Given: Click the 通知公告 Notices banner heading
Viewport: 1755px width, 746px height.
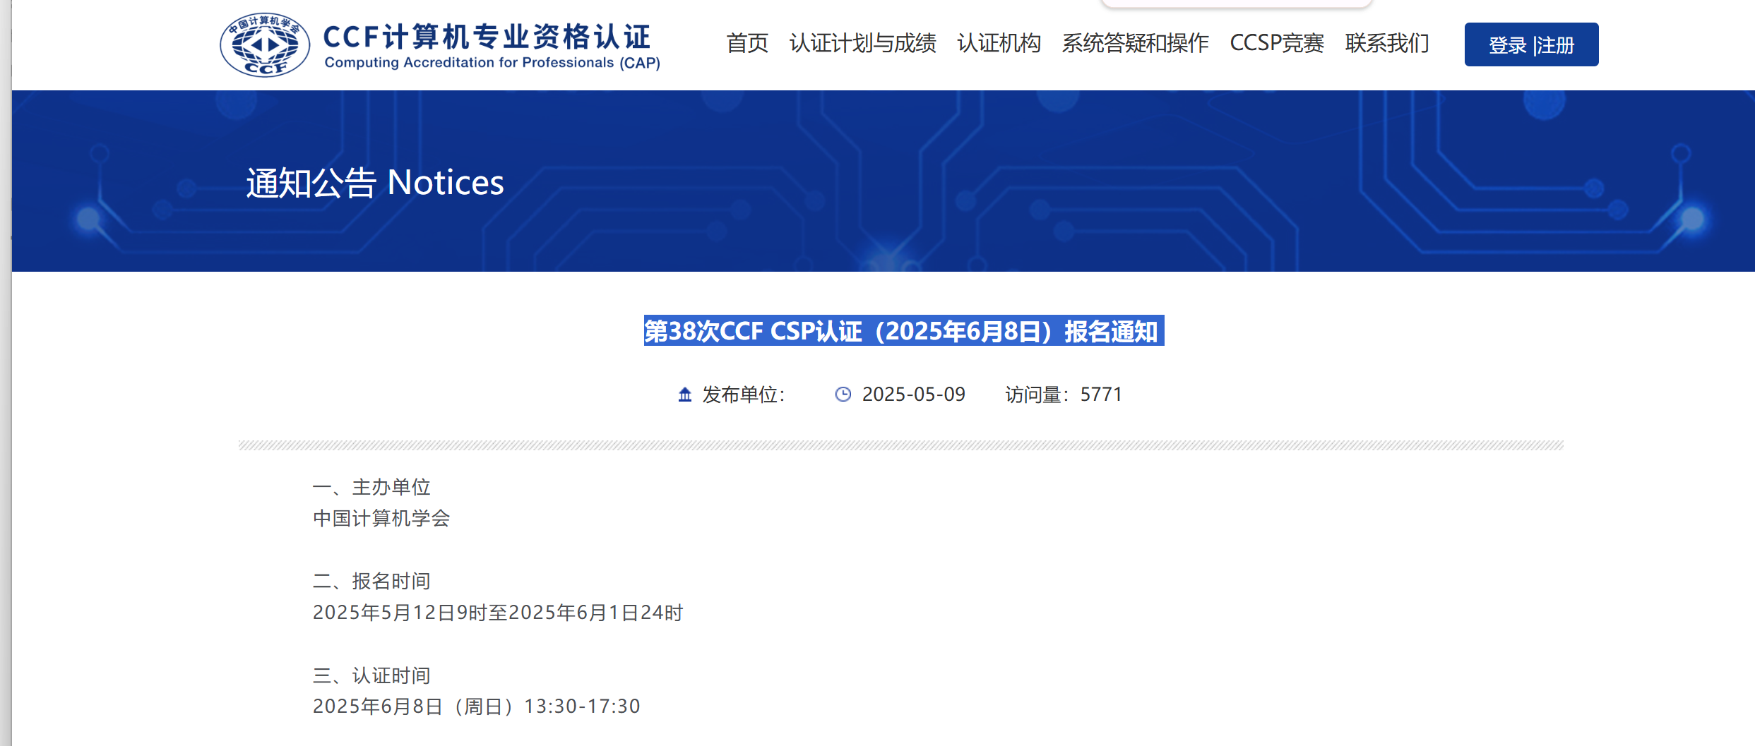Looking at the screenshot, I should coord(375,183).
